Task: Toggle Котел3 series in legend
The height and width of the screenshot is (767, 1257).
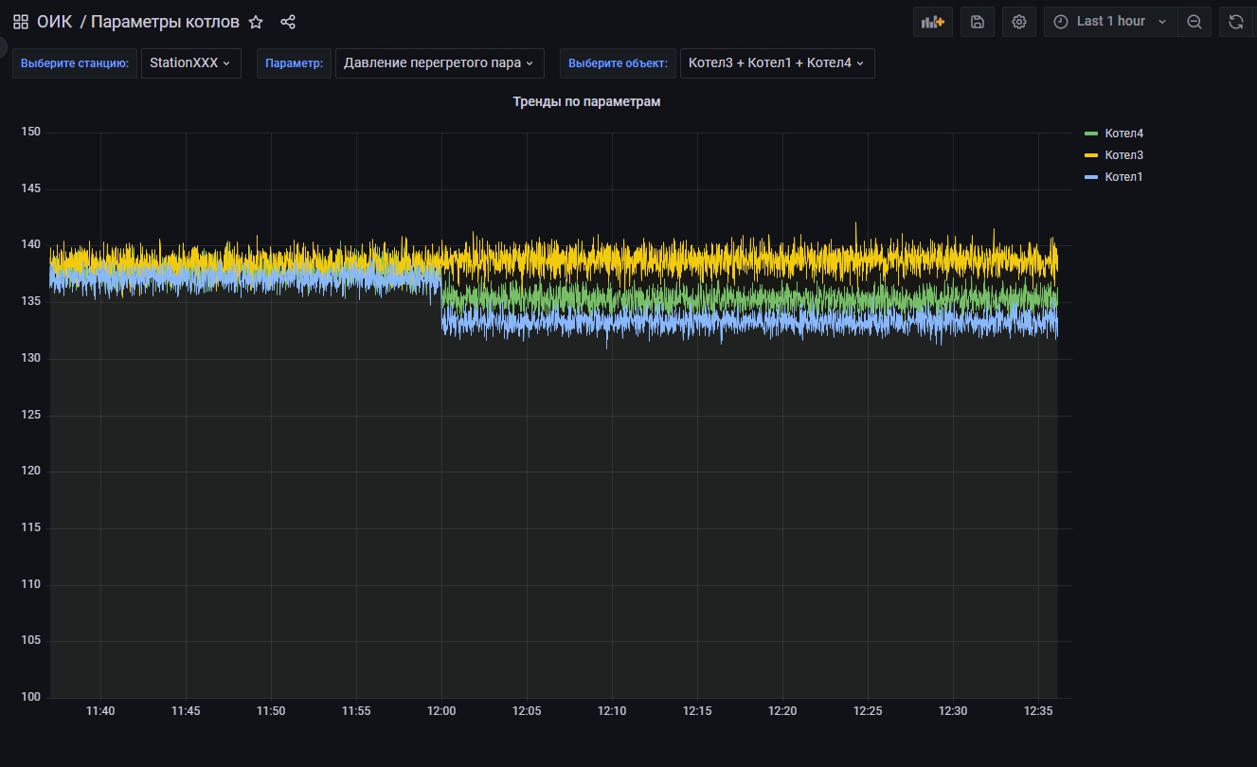Action: coord(1123,155)
